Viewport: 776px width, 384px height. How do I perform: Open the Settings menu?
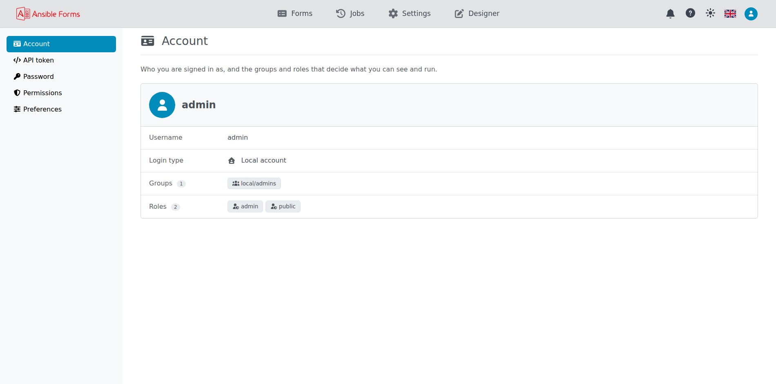click(x=409, y=13)
